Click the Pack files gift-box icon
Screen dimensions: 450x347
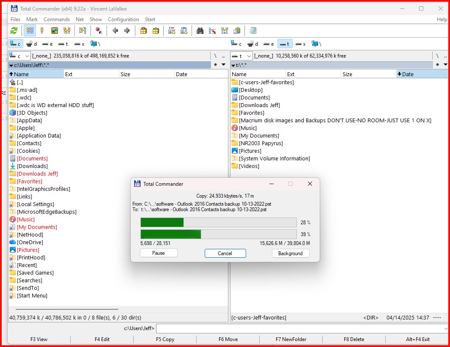tap(143, 30)
